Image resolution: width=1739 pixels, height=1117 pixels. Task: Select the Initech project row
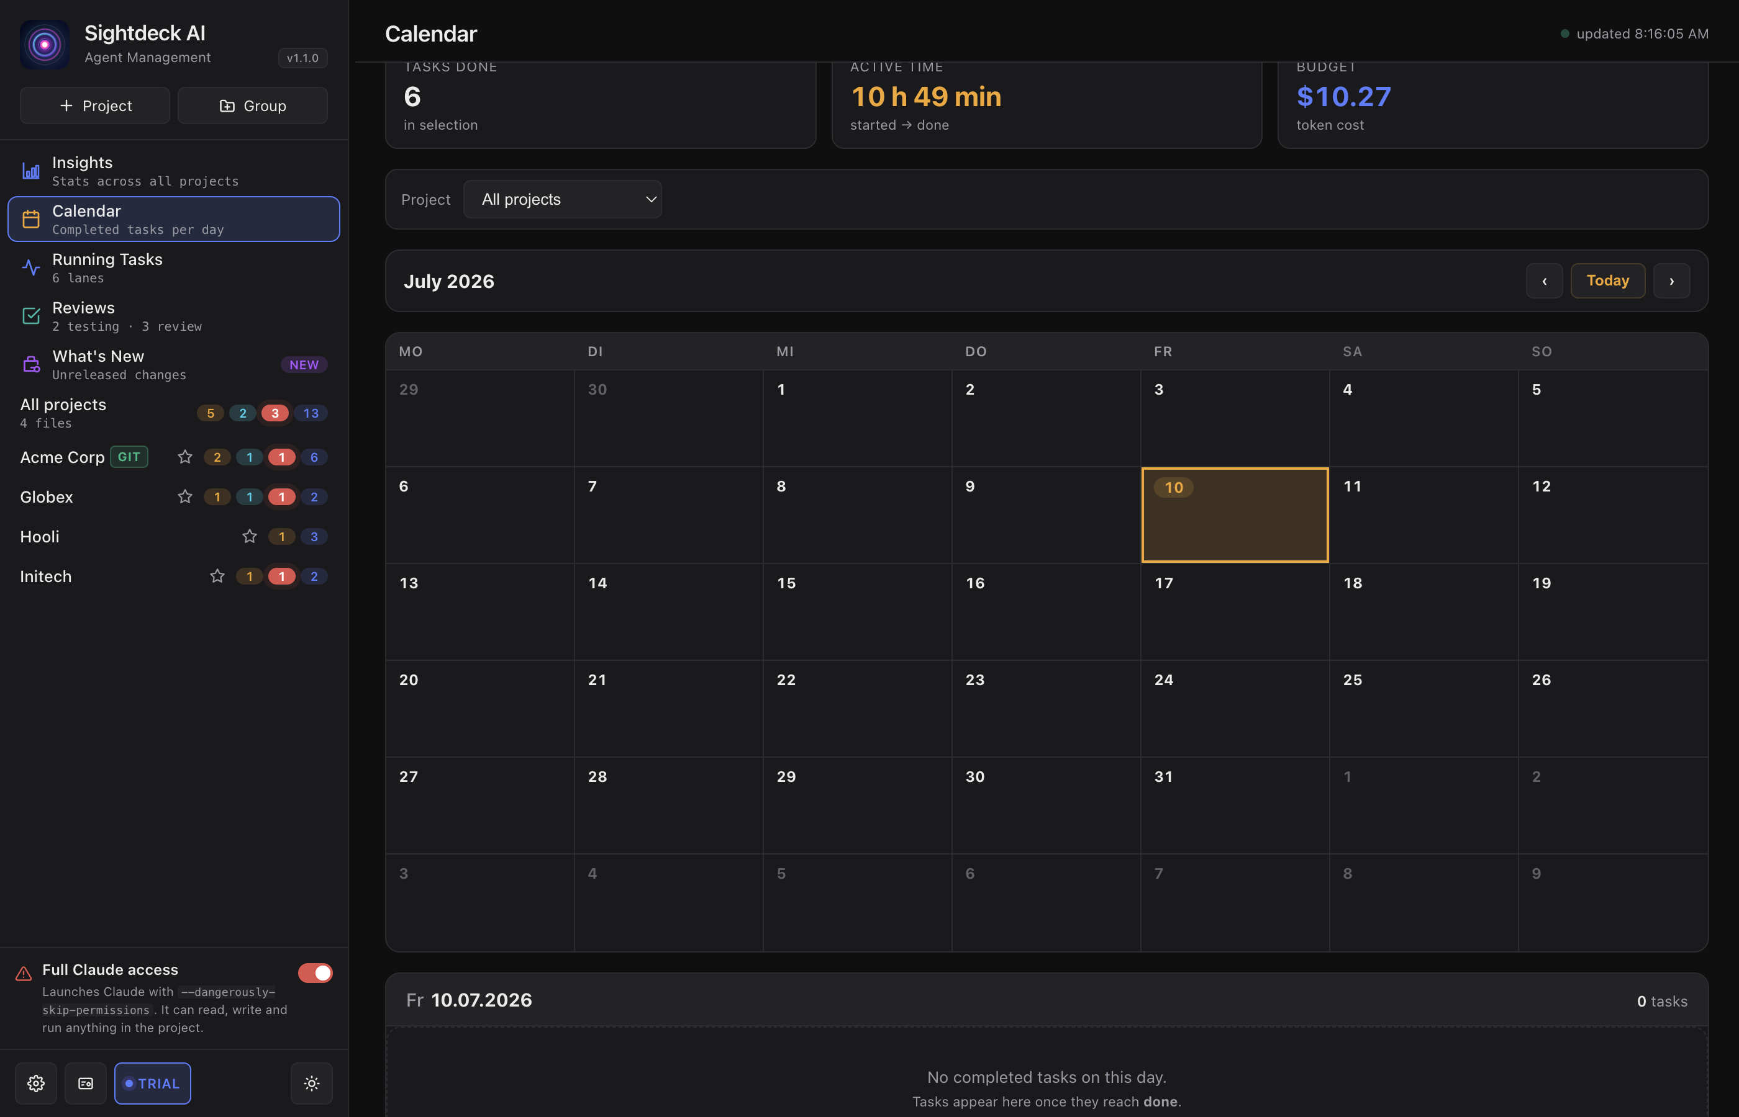point(173,576)
